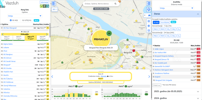Toggle left panel list icon
The height and width of the screenshot is (100, 202).
[x=54, y=4]
